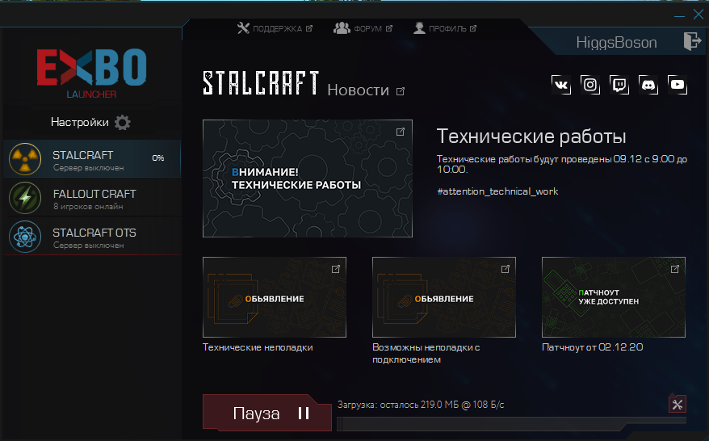This screenshot has width=709, height=441.
Task: Click the Технические неполадки caption text
Action: click(258, 347)
